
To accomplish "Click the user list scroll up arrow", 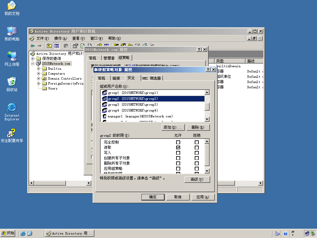I will coord(207,92).
